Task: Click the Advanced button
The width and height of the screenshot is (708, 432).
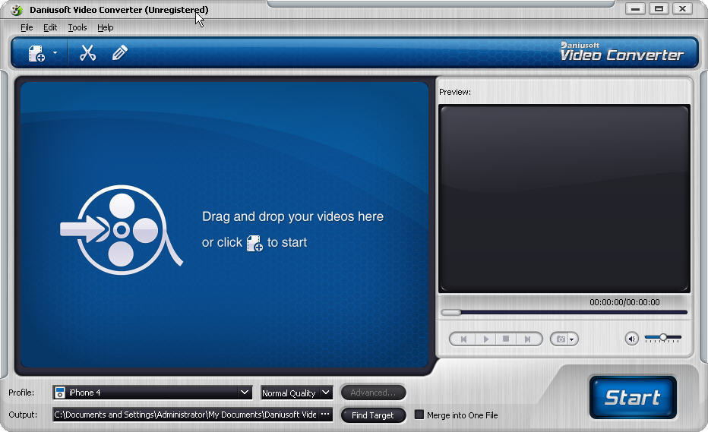Action: [373, 393]
